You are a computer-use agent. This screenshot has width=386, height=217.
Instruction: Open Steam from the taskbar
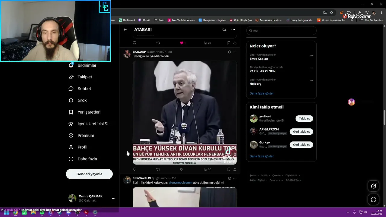click(60, 212)
